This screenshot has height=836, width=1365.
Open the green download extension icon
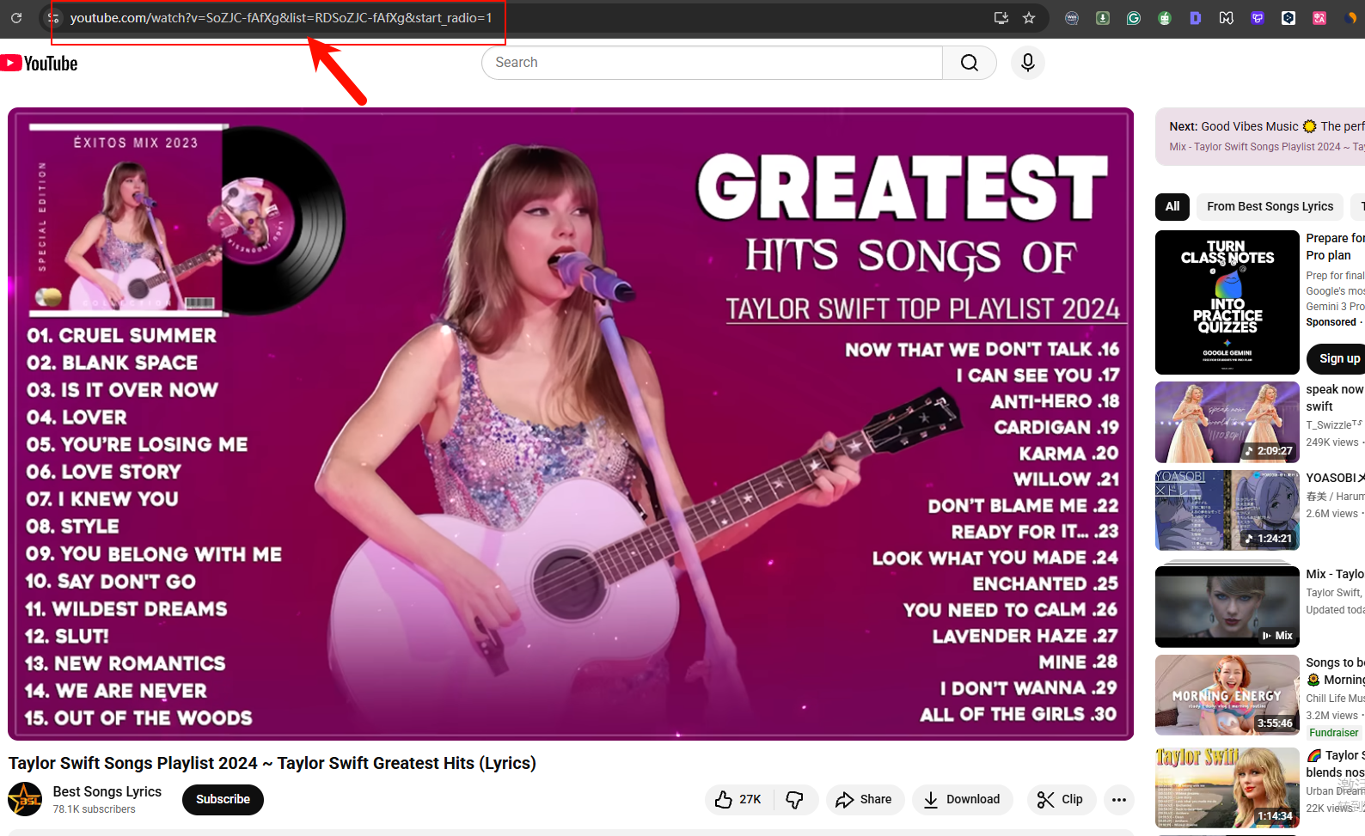click(x=1103, y=17)
